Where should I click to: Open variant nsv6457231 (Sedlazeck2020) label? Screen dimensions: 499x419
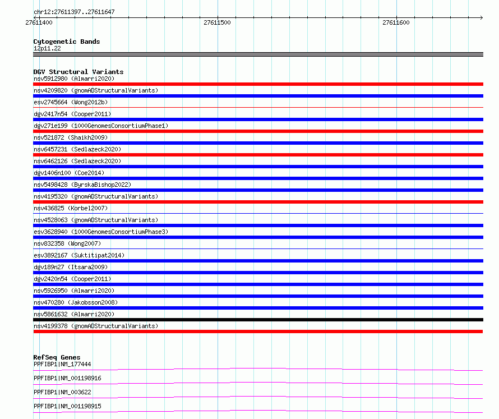click(x=77, y=149)
